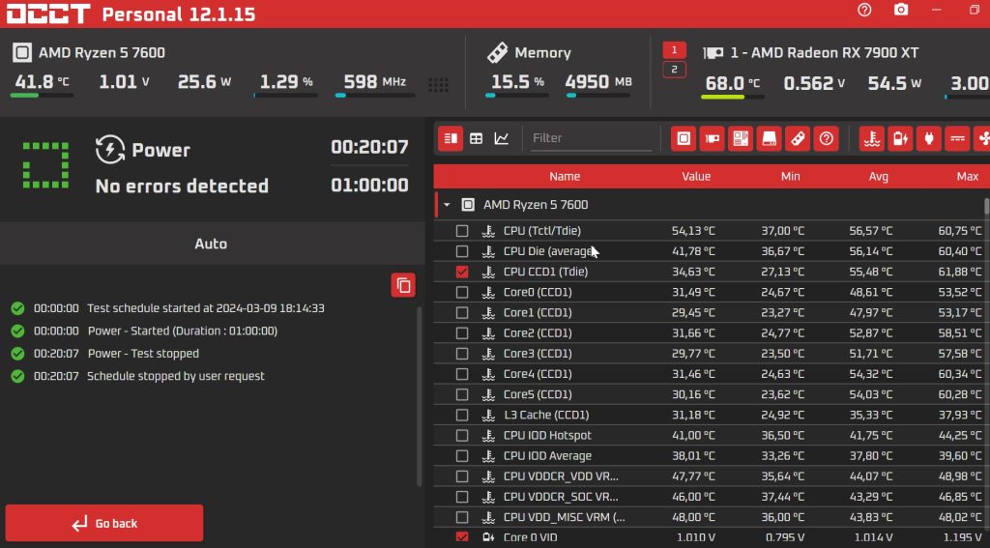
Task: Toggle power plug sensors filter icon
Action: 929,138
